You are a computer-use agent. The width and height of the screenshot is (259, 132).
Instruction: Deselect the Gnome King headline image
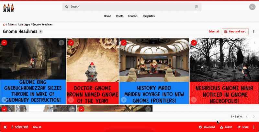click(4, 42)
